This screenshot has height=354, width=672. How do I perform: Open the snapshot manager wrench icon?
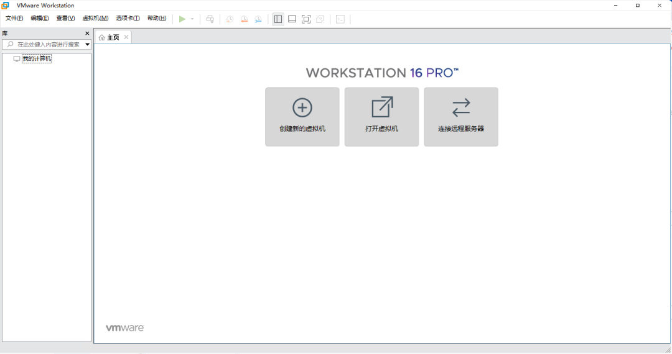[x=258, y=19]
